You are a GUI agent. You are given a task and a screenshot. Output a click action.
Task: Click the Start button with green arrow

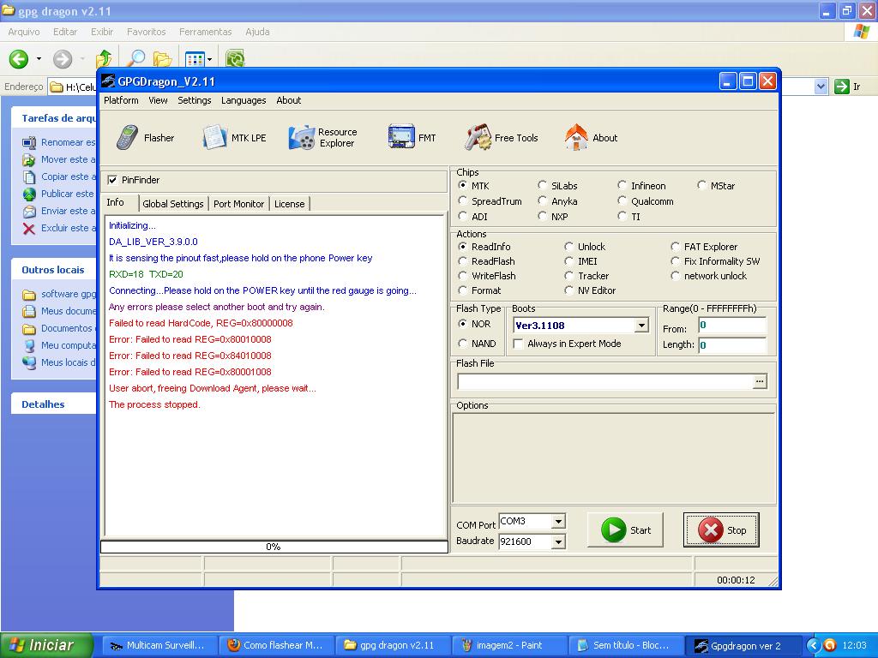click(625, 529)
